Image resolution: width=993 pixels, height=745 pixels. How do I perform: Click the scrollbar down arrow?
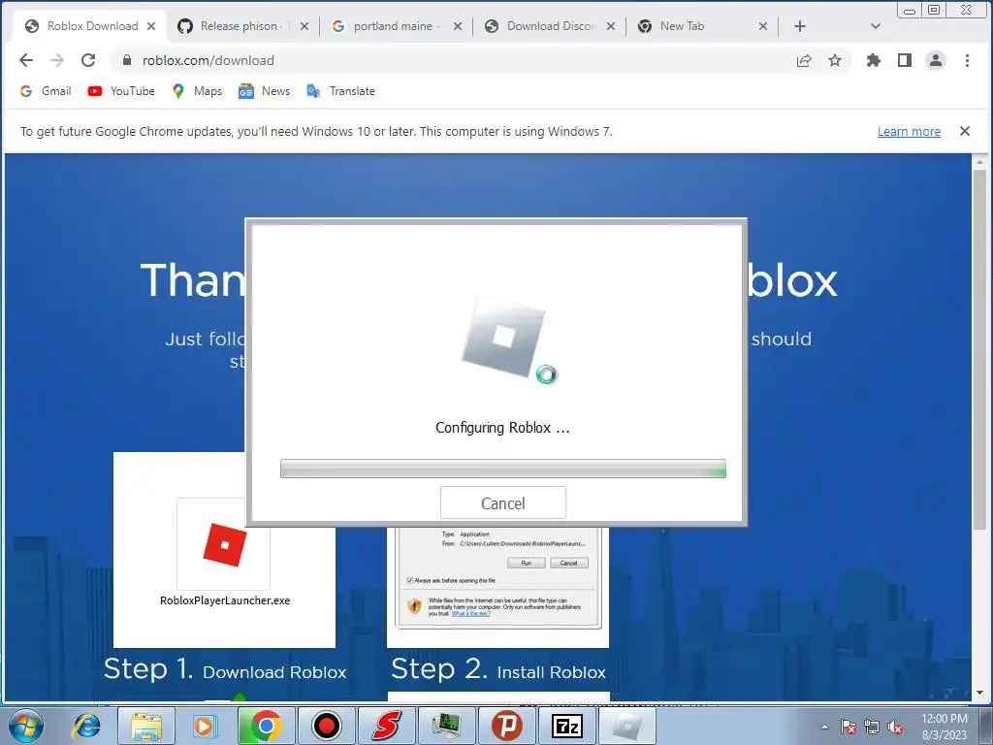(x=979, y=693)
